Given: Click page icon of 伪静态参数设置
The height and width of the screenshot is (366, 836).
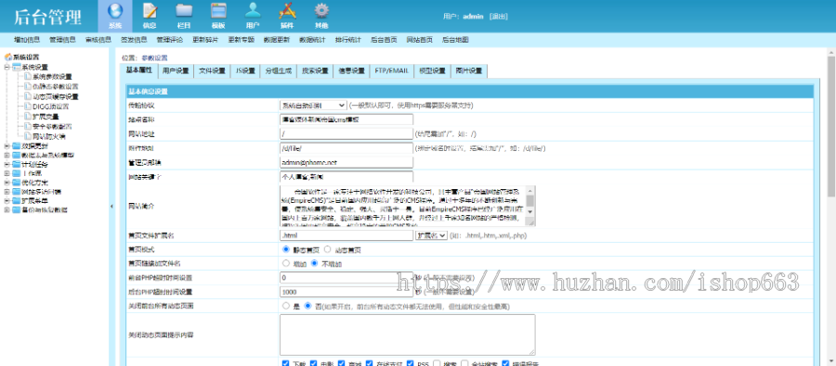Looking at the screenshot, I should coord(28,87).
